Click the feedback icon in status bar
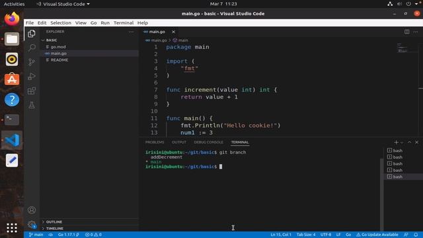423x238 pixels. point(406,235)
